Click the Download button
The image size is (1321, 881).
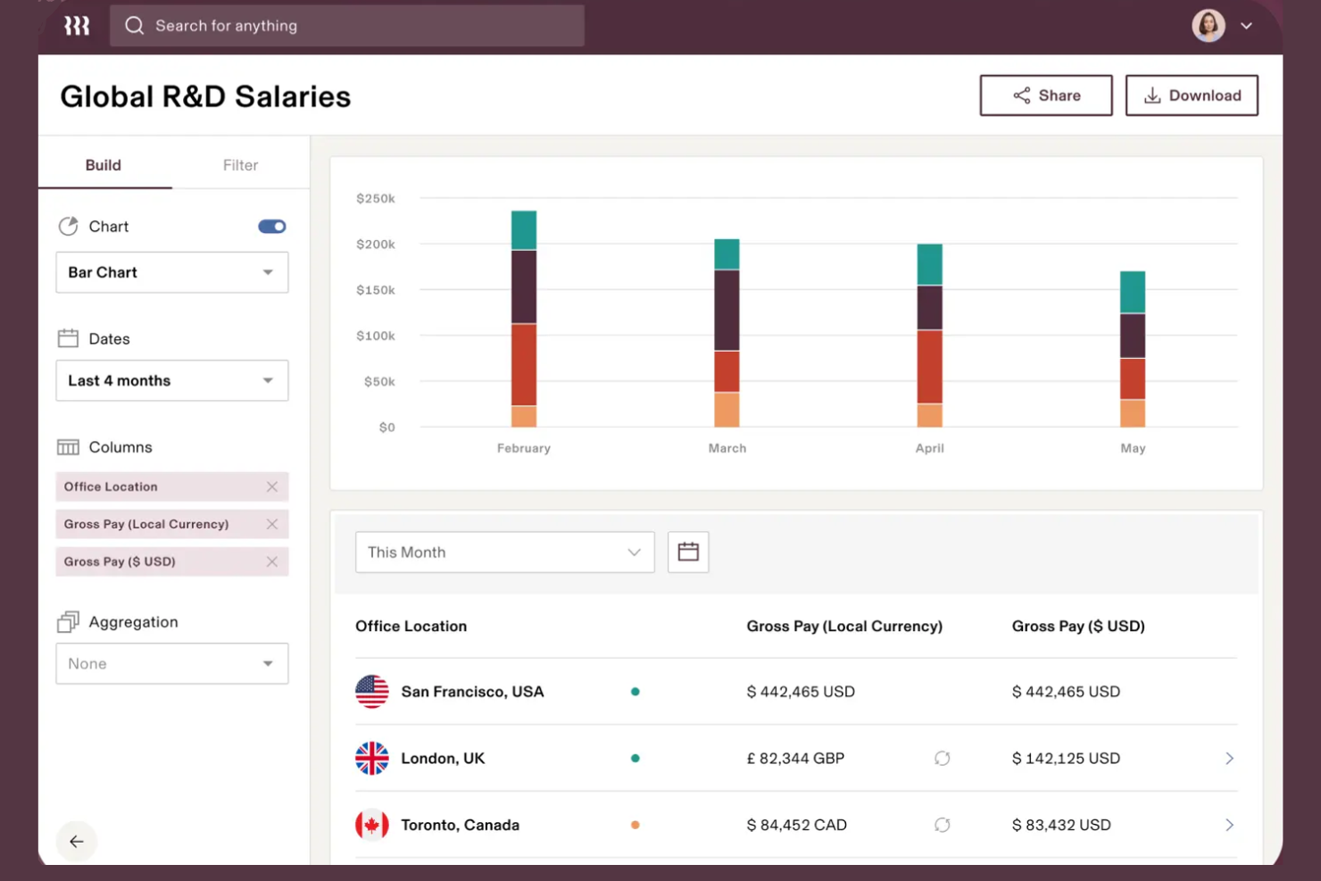click(1192, 96)
